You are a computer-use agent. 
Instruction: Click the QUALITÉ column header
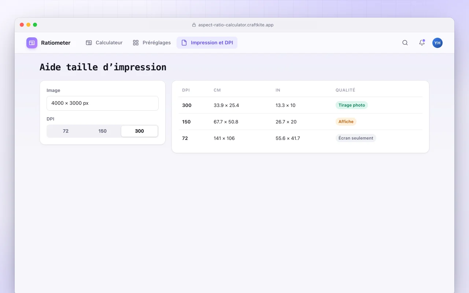[x=346, y=90]
